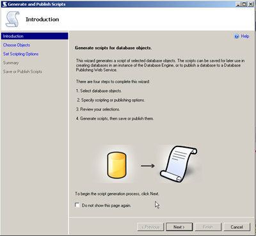
Task: Go to the Choose Objects step
Action: [17, 45]
